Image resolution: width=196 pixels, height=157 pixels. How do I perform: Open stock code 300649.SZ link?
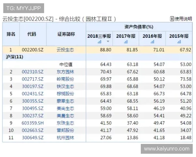pyautogui.click(x=33, y=138)
